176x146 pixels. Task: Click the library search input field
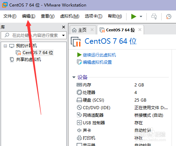pyautogui.click(x=34, y=35)
